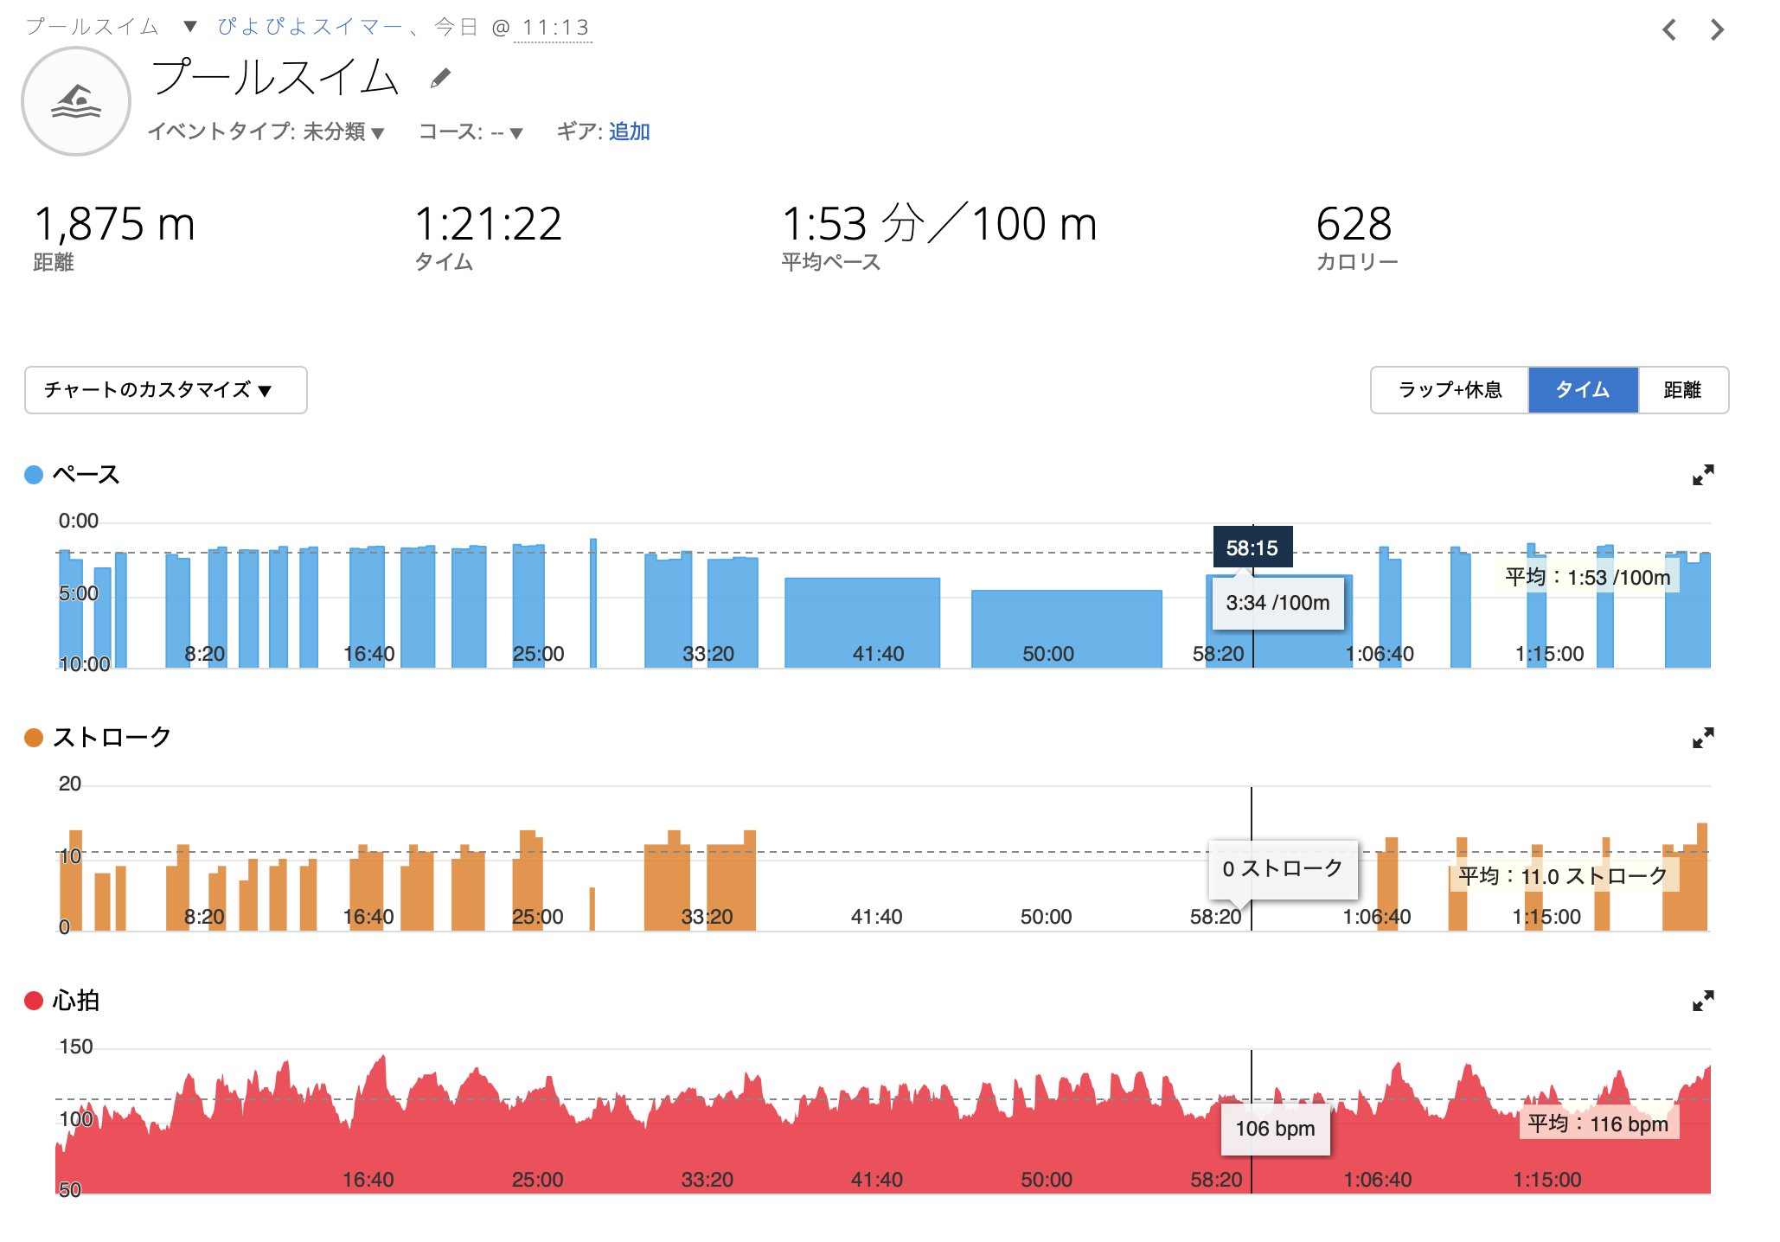Open the イベントタイプ 未分類 dropdown

click(x=266, y=131)
